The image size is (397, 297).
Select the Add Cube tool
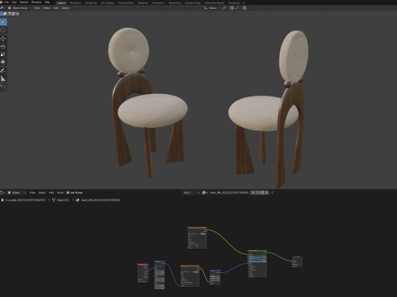[3, 87]
